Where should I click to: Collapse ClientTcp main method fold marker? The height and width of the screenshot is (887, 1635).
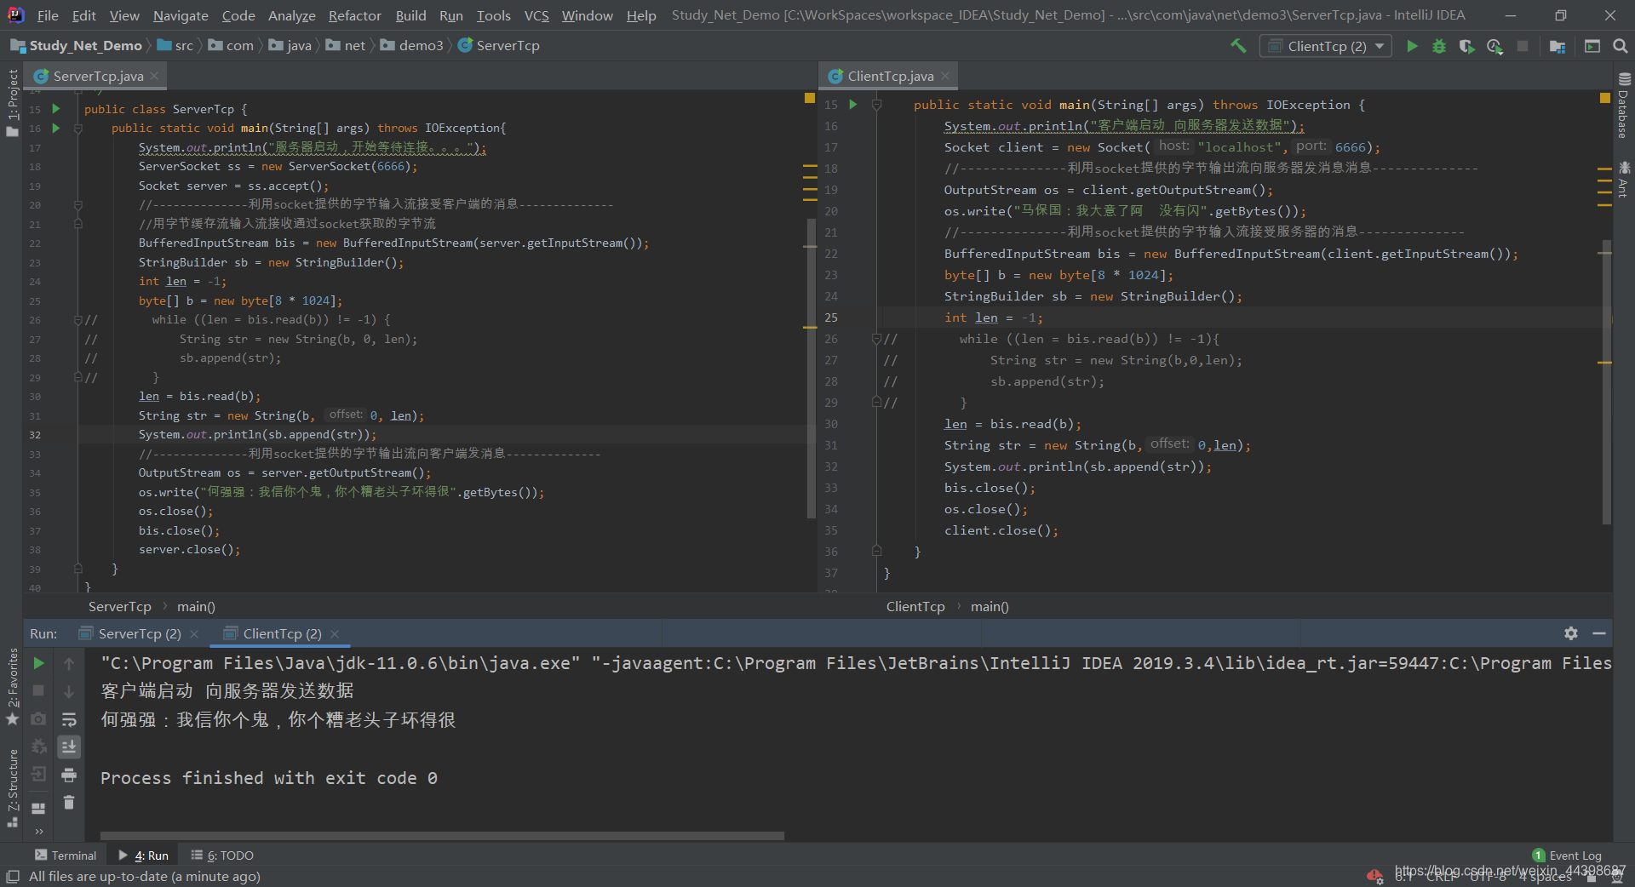point(876,104)
